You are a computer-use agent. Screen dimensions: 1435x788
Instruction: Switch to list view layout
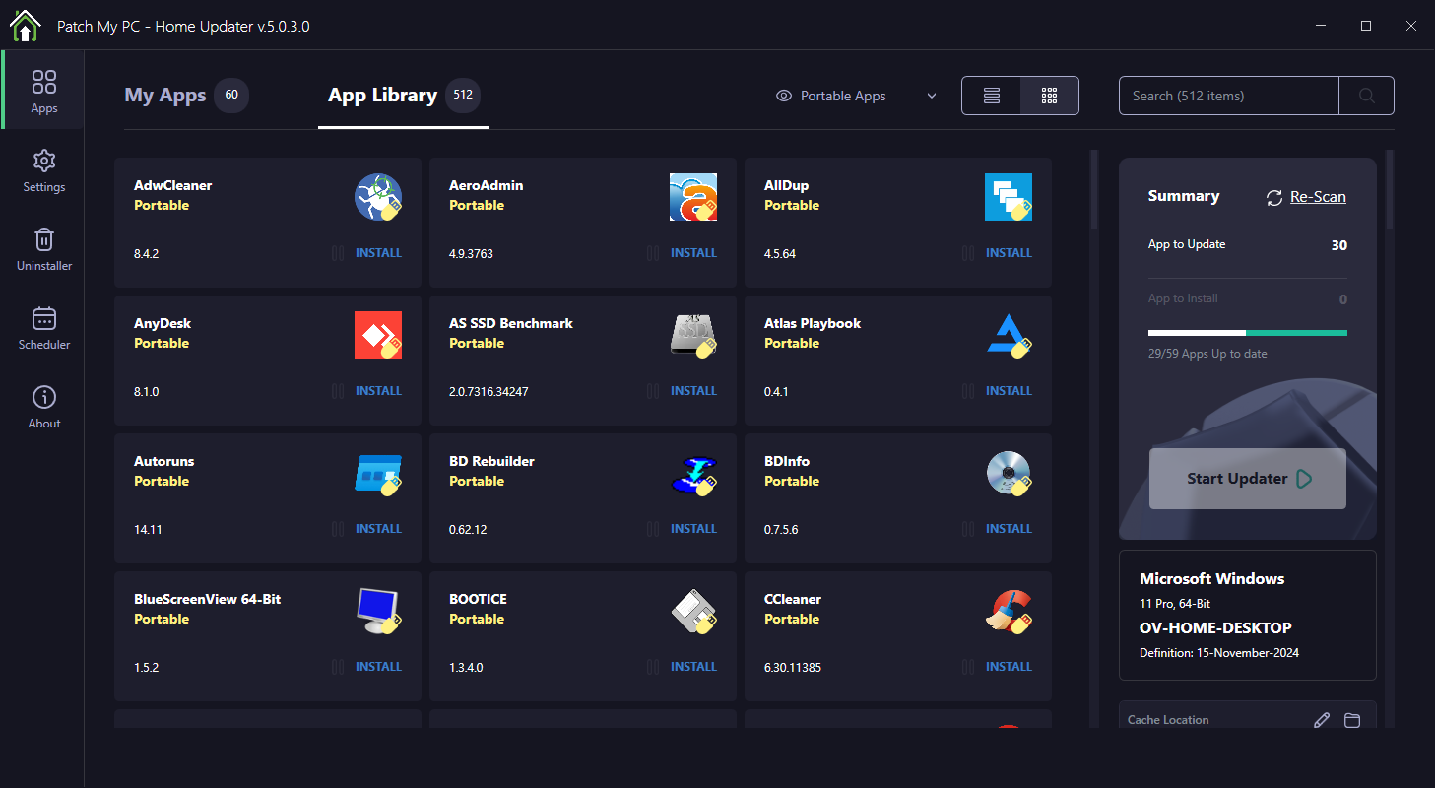click(992, 96)
